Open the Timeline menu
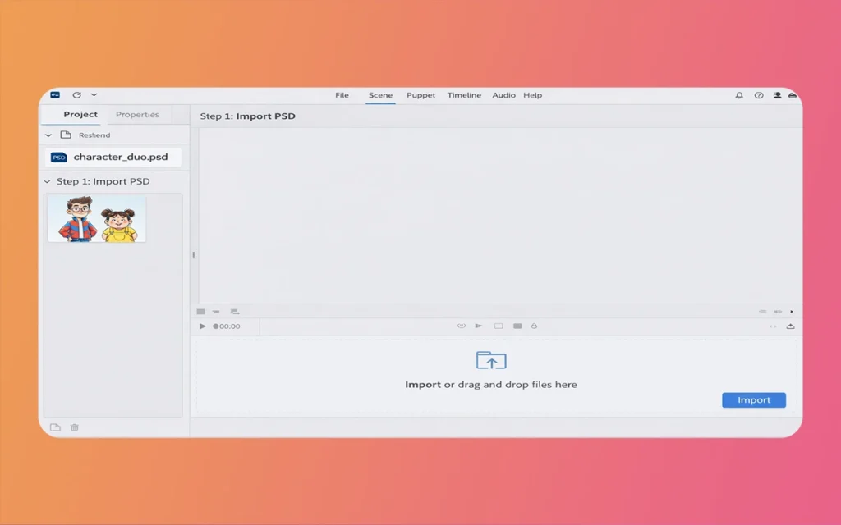This screenshot has width=841, height=525. click(464, 95)
